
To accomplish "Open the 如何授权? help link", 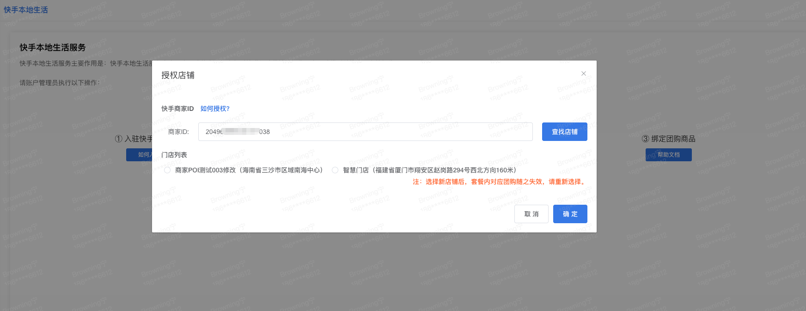I will (215, 109).
